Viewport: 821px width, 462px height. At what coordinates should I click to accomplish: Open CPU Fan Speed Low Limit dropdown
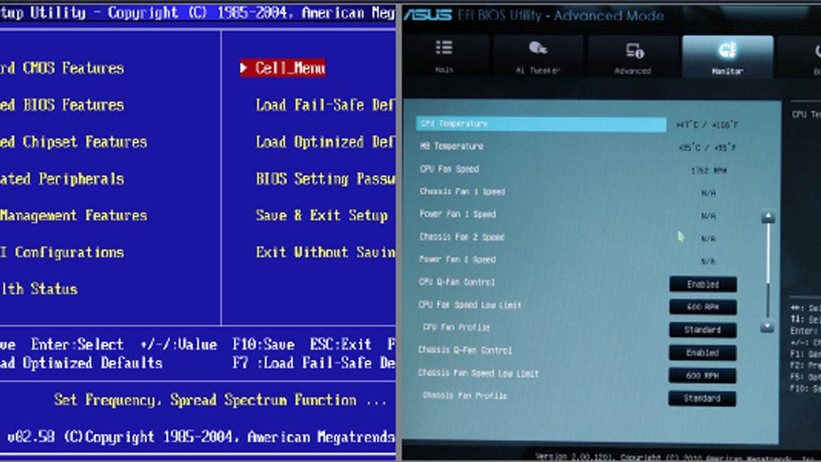pos(702,307)
